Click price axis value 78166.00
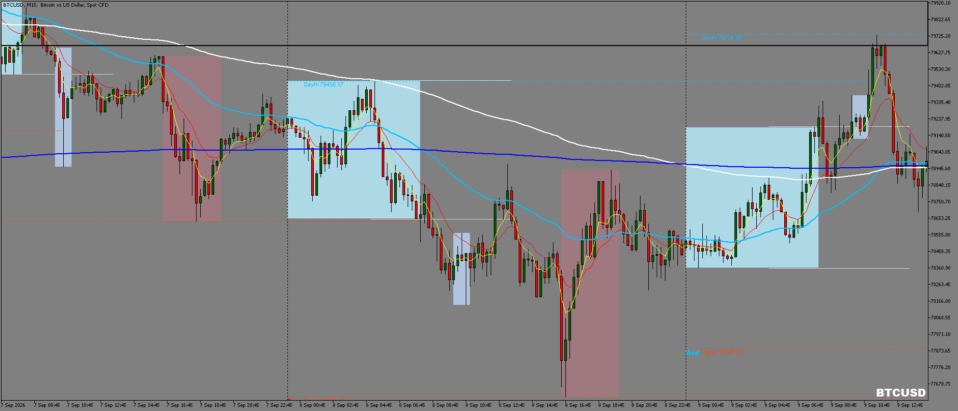 pos(940,301)
